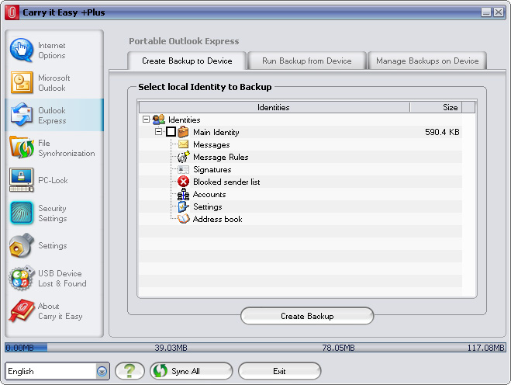
Task: Select the Message Rules row text
Action: pos(221,157)
